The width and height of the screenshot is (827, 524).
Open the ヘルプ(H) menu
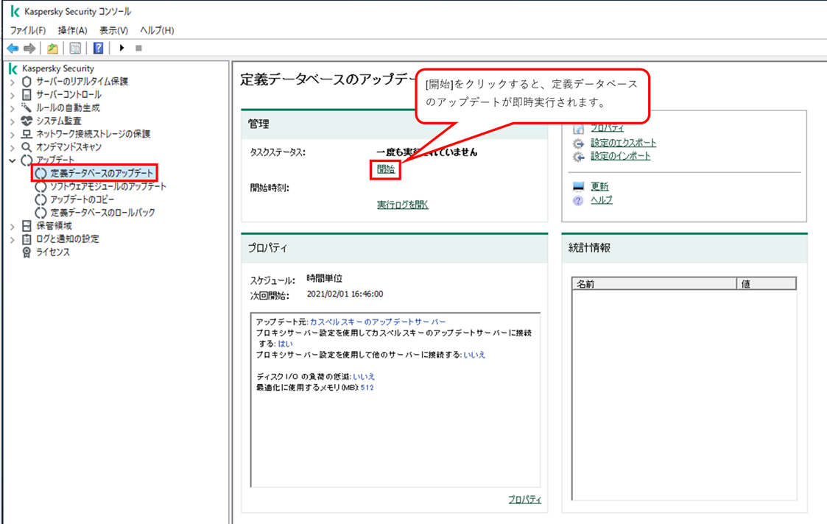(157, 31)
